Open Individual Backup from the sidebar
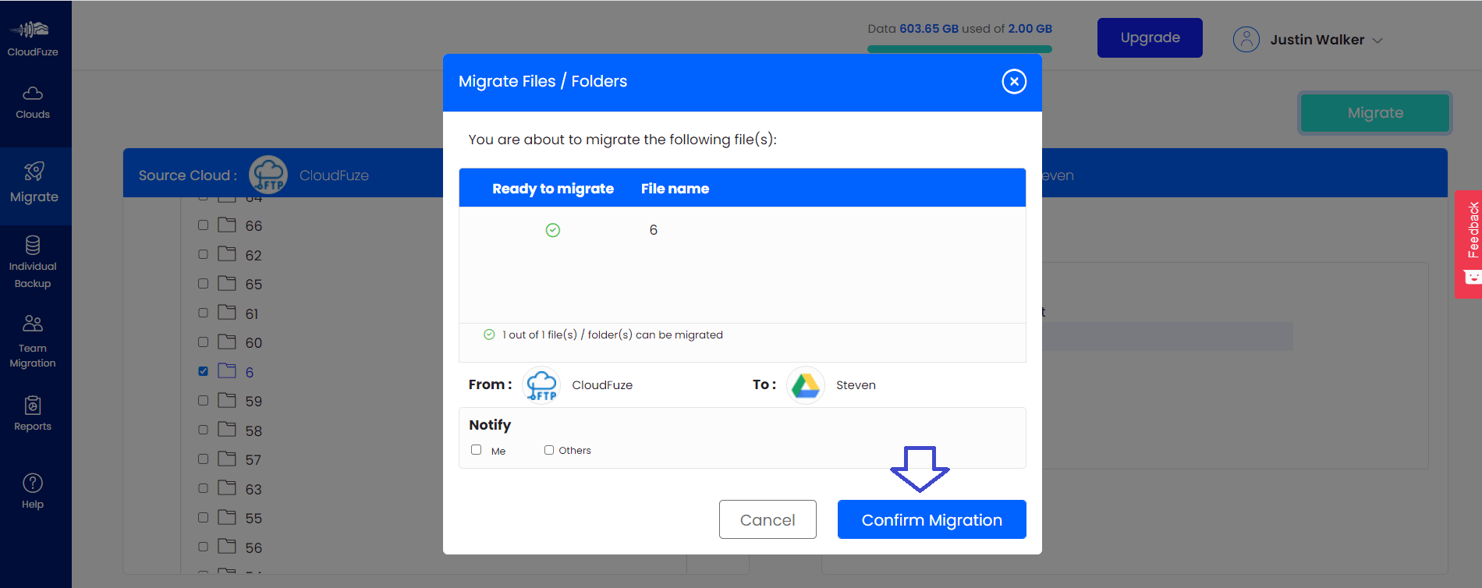Image resolution: width=1482 pixels, height=588 pixels. tap(33, 263)
